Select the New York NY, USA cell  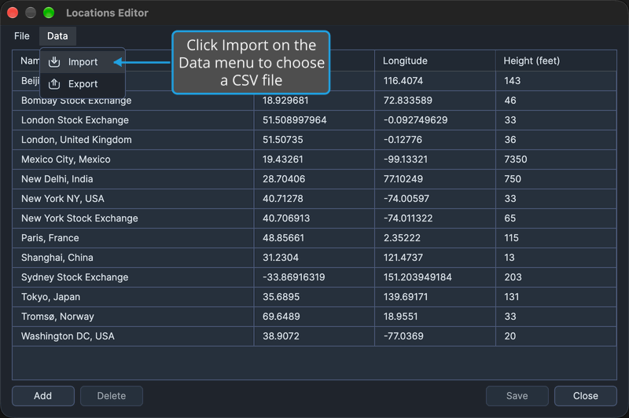tap(133, 199)
